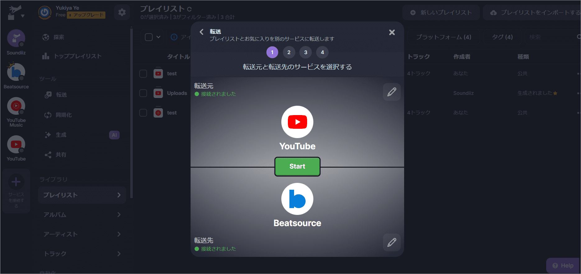581x274 pixels.
Task: Go to step 4 of the transfer wizard
Action: pyautogui.click(x=322, y=52)
